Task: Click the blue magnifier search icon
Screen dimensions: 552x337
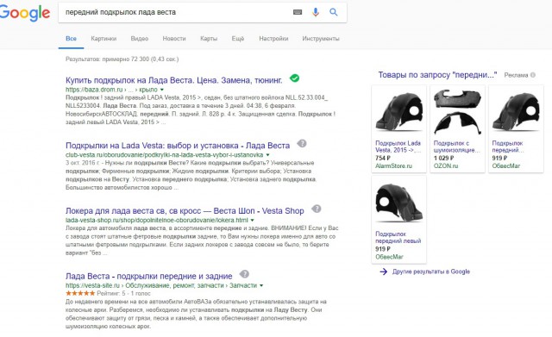Action: pos(334,12)
